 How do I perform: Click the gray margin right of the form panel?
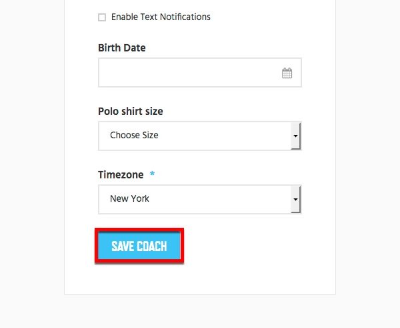click(368, 154)
